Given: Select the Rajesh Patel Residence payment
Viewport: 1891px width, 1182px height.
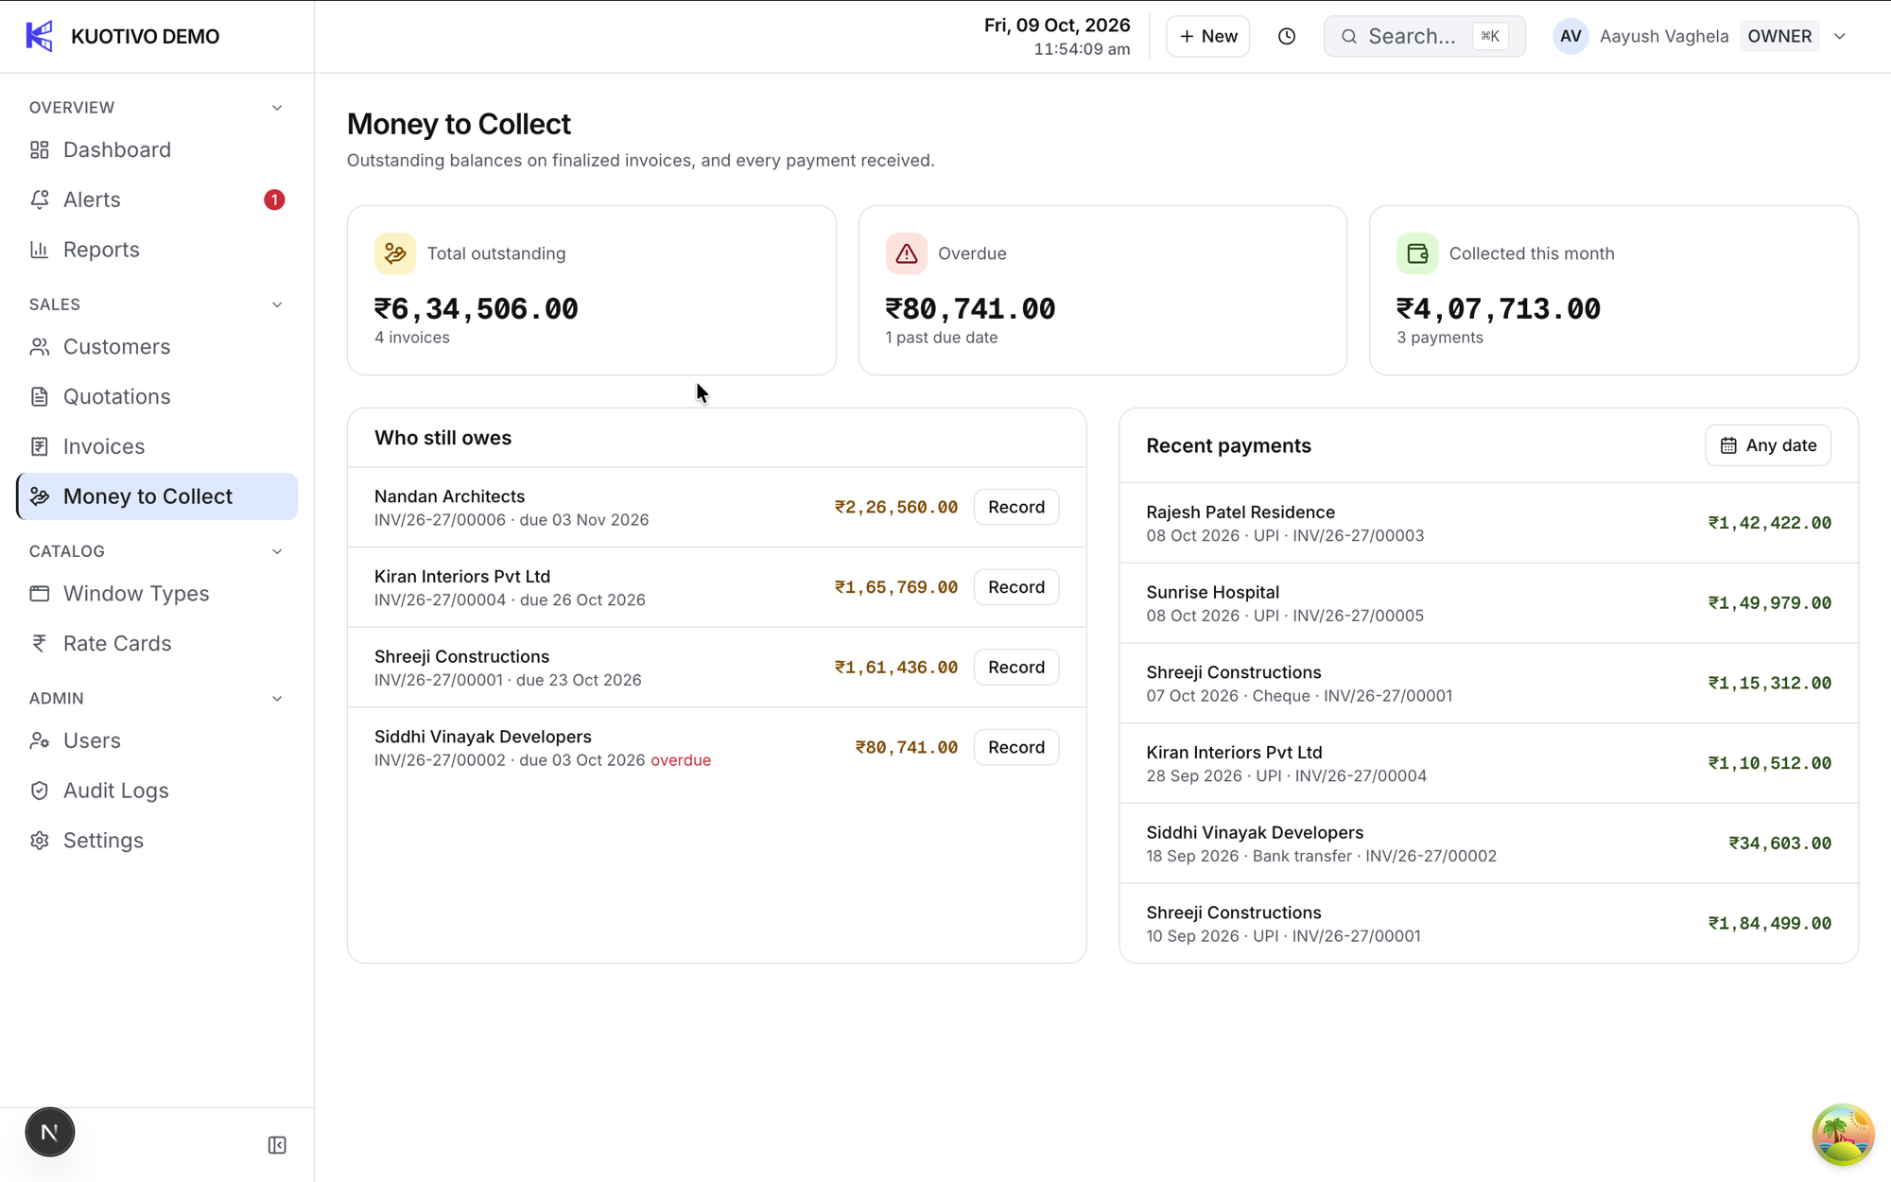Looking at the screenshot, I should pyautogui.click(x=1488, y=523).
